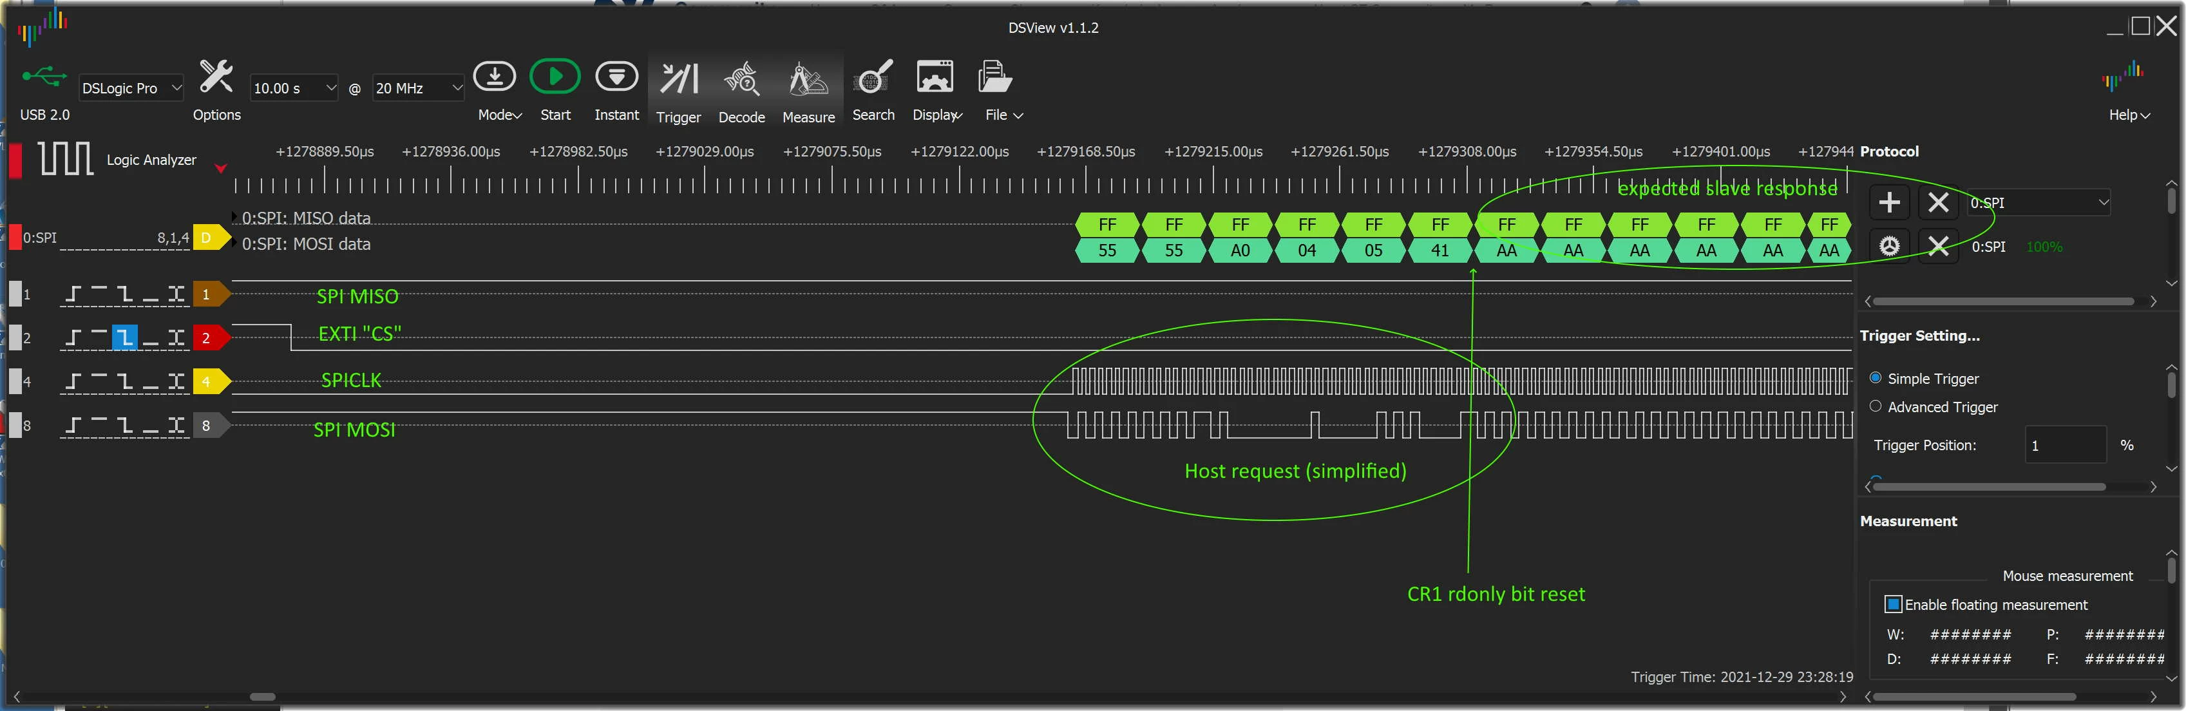Open the Help menu icon
This screenshot has width=2186, height=711.
[2122, 77]
